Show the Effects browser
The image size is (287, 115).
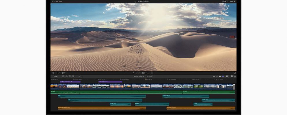(232, 76)
